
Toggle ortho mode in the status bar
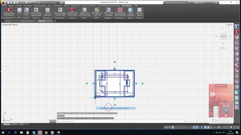coord(181,127)
